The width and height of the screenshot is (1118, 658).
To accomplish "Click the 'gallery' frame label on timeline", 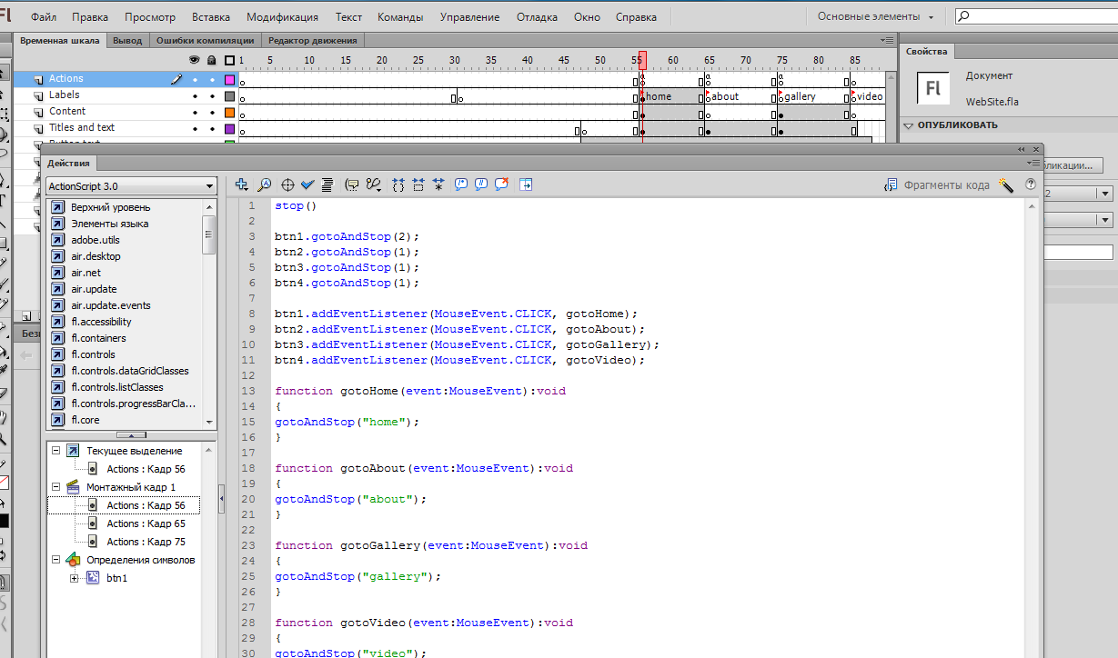I will point(800,96).
